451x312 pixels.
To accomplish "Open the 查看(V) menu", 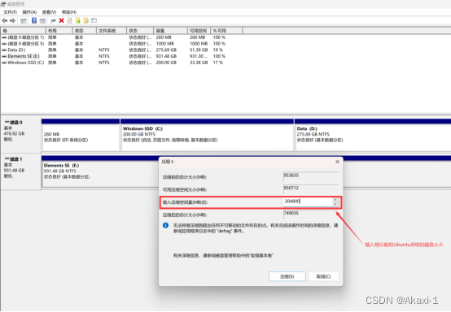I will [49, 12].
